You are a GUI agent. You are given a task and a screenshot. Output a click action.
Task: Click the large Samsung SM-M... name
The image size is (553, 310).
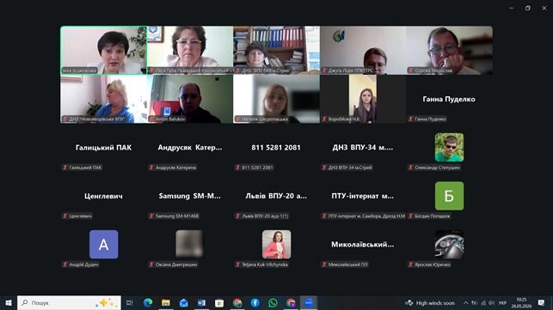190,196
